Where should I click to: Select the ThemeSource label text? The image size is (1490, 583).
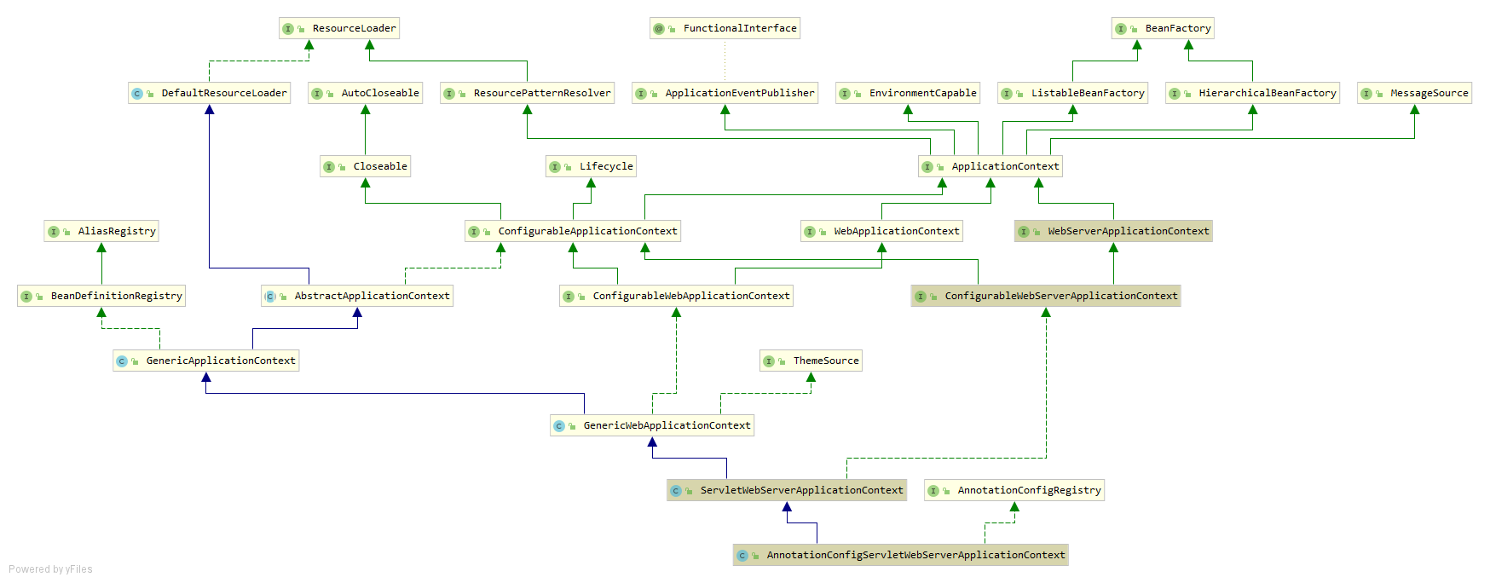[x=826, y=361]
